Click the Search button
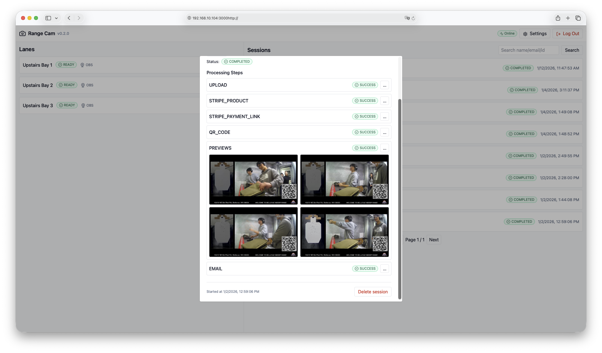The width and height of the screenshot is (602, 353). pyautogui.click(x=572, y=50)
